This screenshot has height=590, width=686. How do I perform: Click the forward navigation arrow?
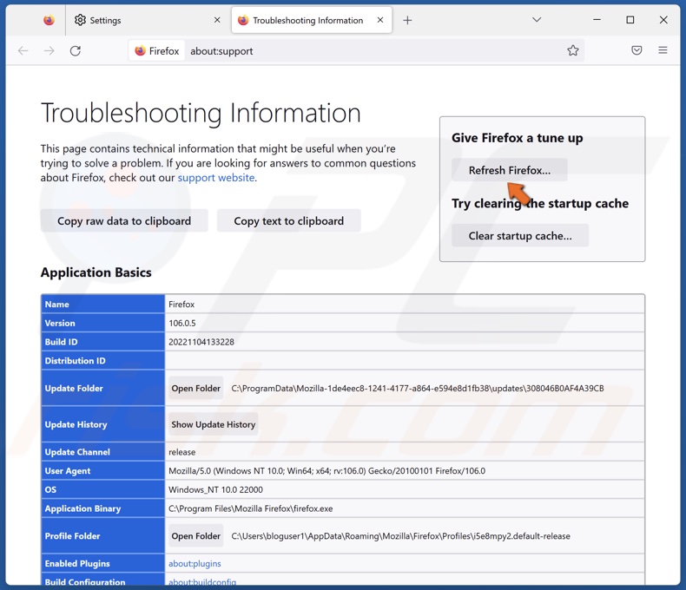tap(49, 50)
